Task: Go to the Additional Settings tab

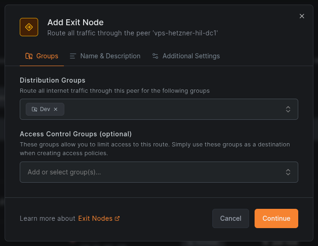Action: tap(186, 56)
